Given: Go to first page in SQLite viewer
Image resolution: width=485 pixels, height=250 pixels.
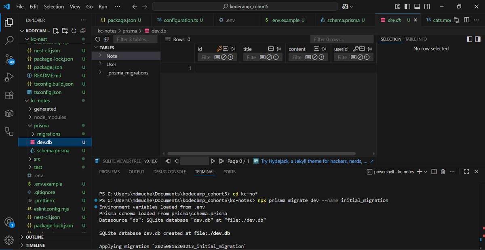Looking at the screenshot, I should click(x=168, y=161).
